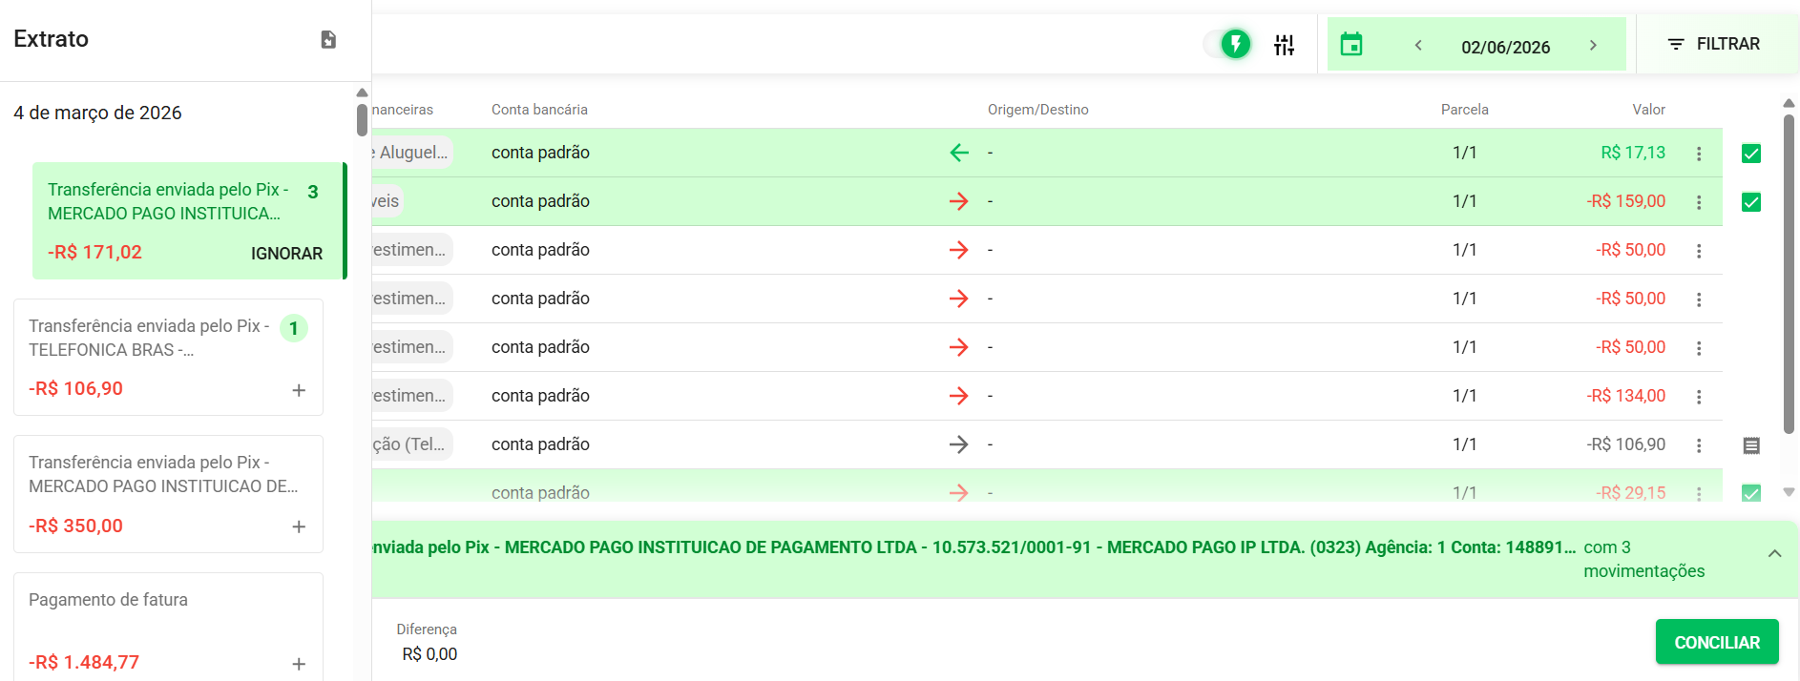Click the Tel category chip on -R$ 106,90 row
Viewport: 1800px width, 681px height.
[x=411, y=444]
